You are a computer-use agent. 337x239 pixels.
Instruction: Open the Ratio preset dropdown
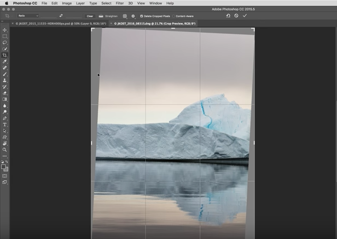click(28, 16)
